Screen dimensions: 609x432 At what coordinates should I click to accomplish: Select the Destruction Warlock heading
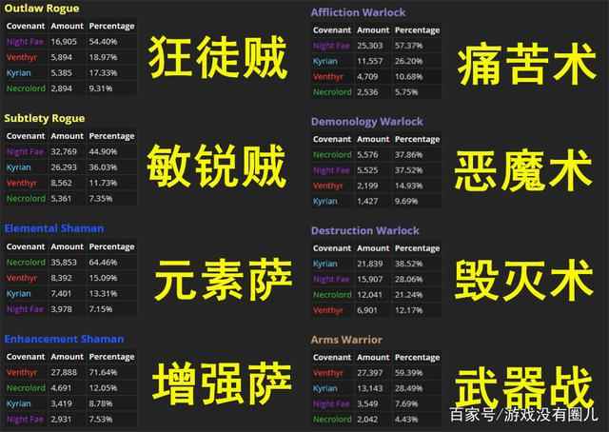point(365,231)
